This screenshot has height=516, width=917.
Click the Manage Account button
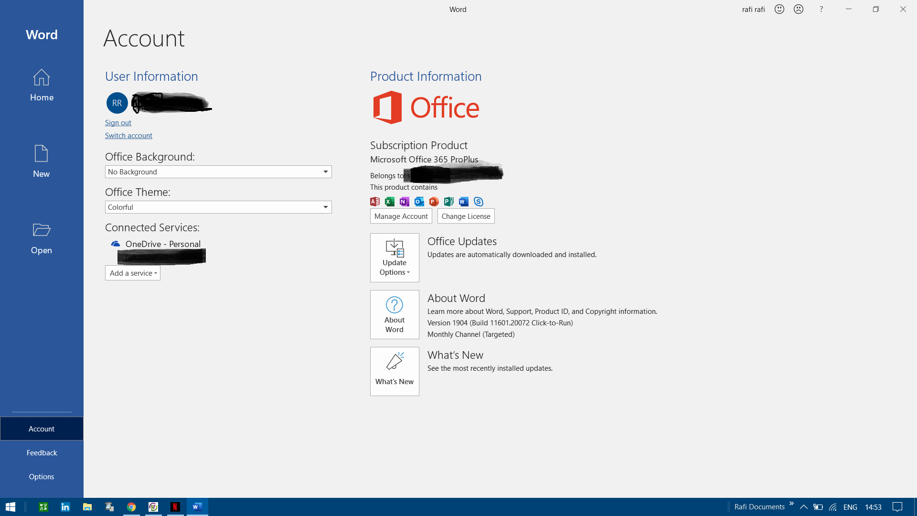401,216
